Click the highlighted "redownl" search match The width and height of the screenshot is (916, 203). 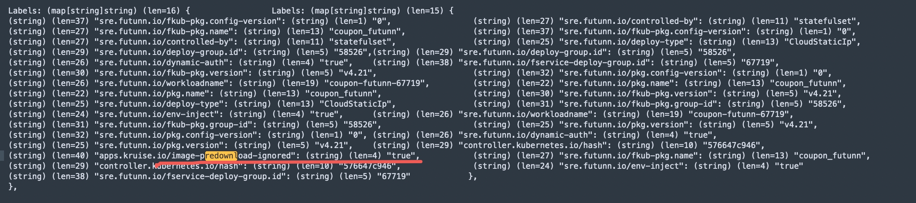[221, 156]
